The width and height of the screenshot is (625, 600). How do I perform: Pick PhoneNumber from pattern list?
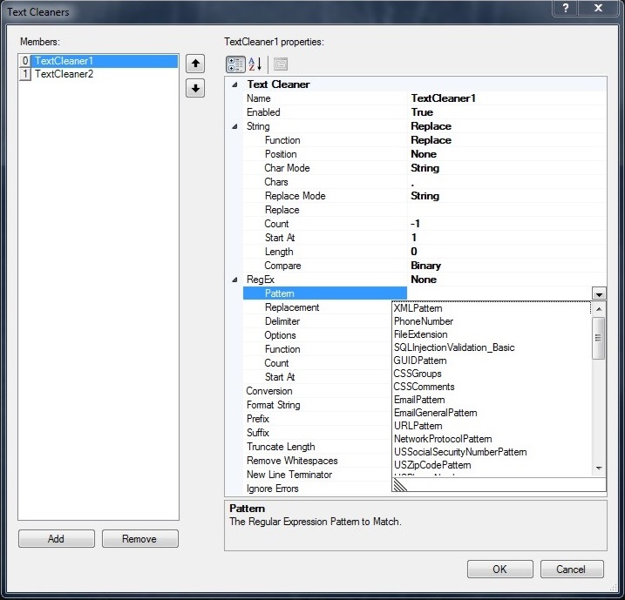tap(424, 321)
